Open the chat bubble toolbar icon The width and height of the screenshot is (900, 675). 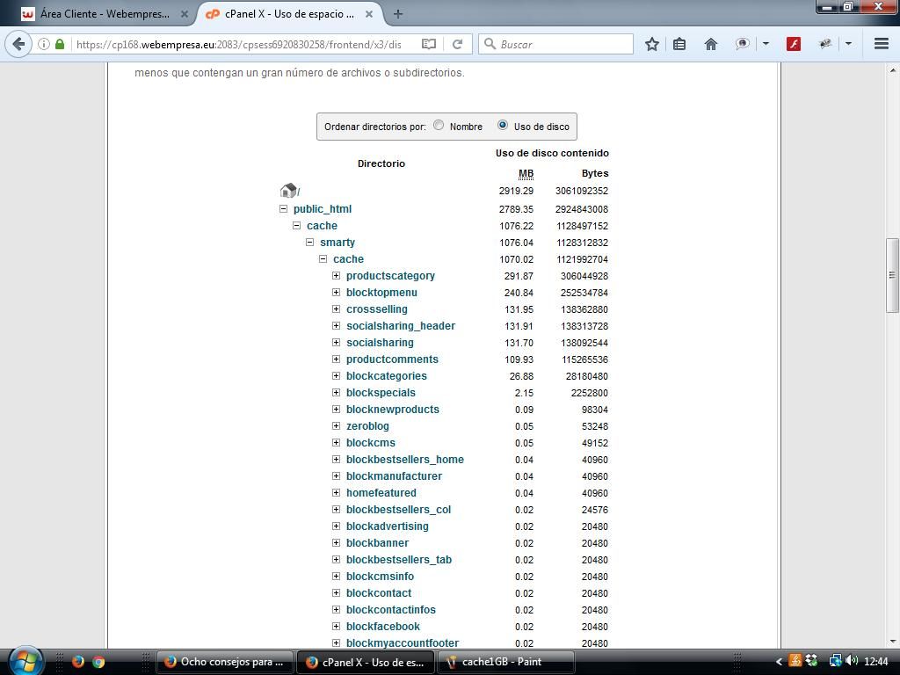pos(742,44)
